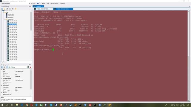This screenshot has width=191, height=107.
Task: Collapse the Подключение category in Config
Action: click(x=2, y=78)
